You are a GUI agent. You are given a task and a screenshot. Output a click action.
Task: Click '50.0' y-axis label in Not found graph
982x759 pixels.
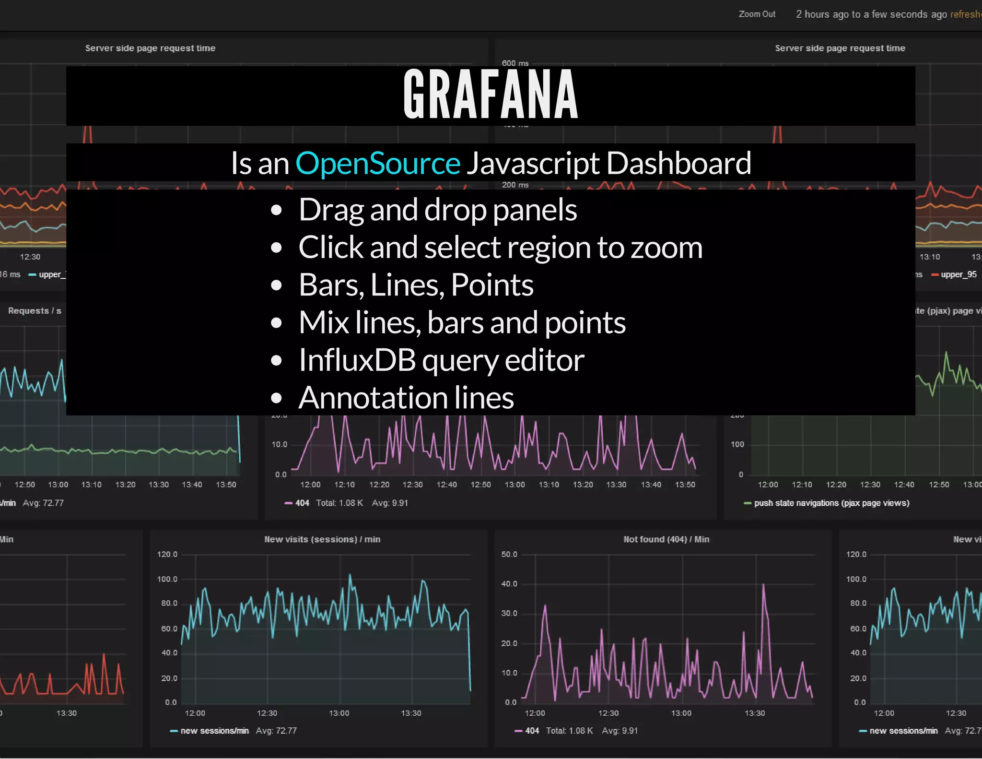coord(509,555)
